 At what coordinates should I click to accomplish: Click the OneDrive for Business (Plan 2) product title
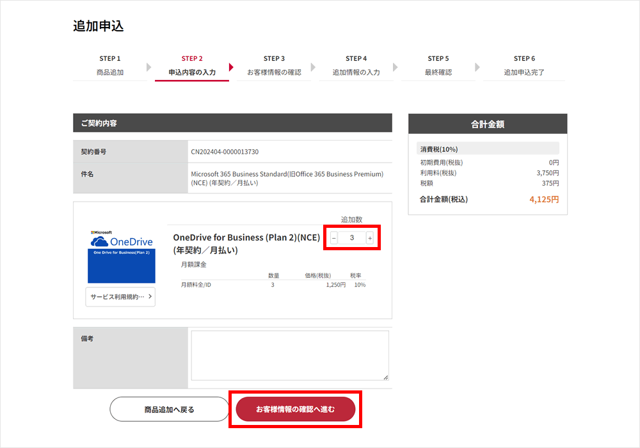click(246, 244)
